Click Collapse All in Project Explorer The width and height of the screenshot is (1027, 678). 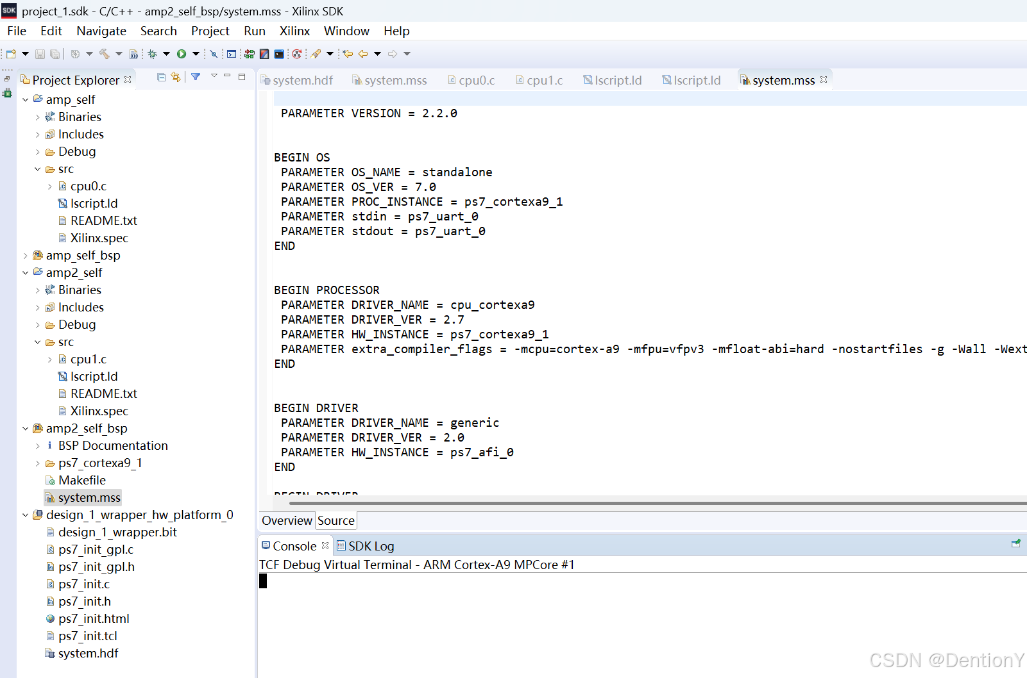[162, 77]
